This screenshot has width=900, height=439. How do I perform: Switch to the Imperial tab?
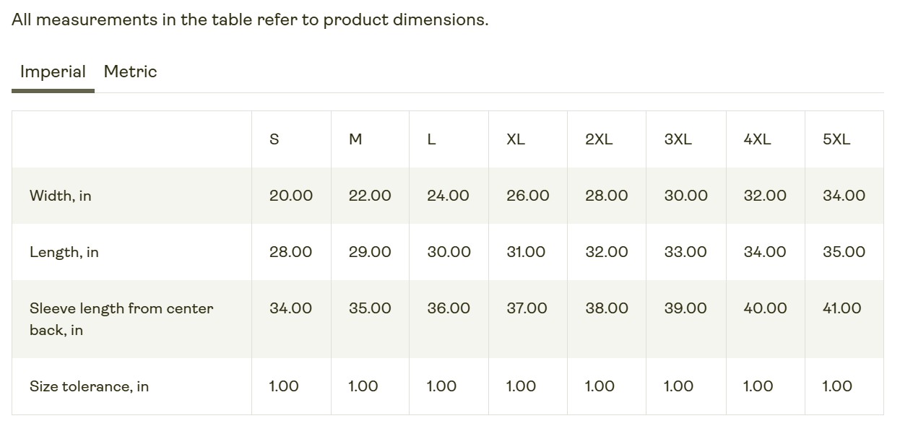pos(53,72)
